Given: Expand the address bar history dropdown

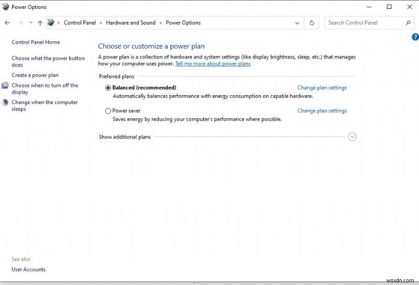Looking at the screenshot, I should pyautogui.click(x=297, y=23).
